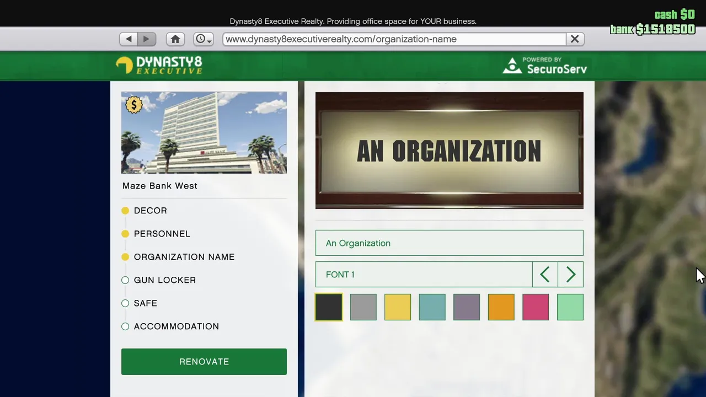Choose the muted purple color swatch
706x397 pixels.
point(467,307)
